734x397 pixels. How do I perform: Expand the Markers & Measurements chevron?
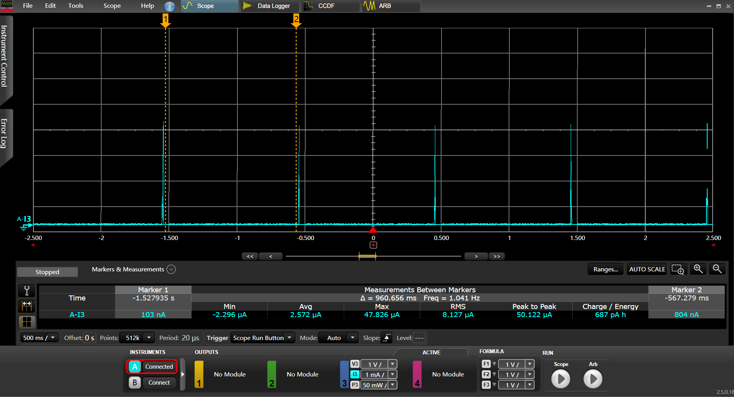point(171,269)
